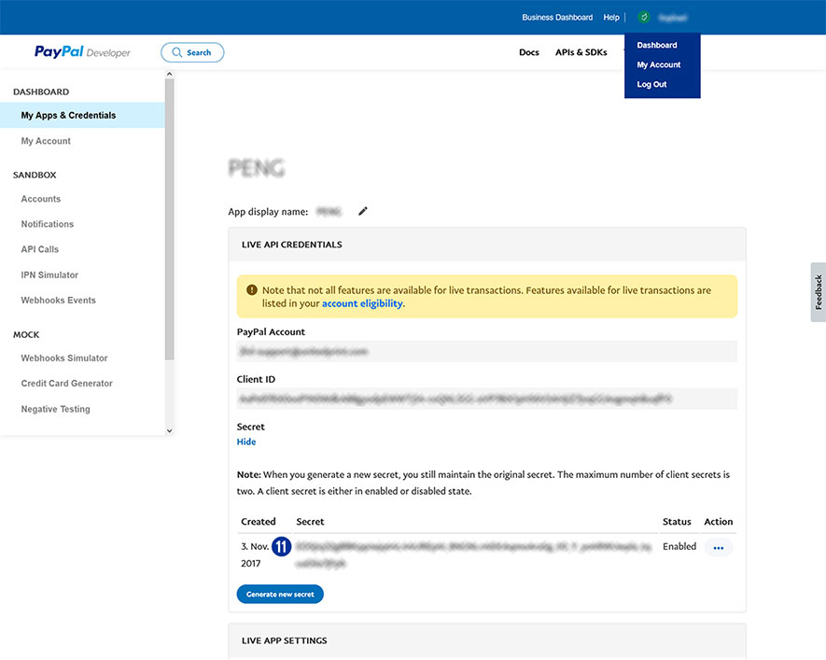Viewport: 826px width, 660px height.
Task: Select Log Out from the dropdown
Action: click(x=651, y=84)
